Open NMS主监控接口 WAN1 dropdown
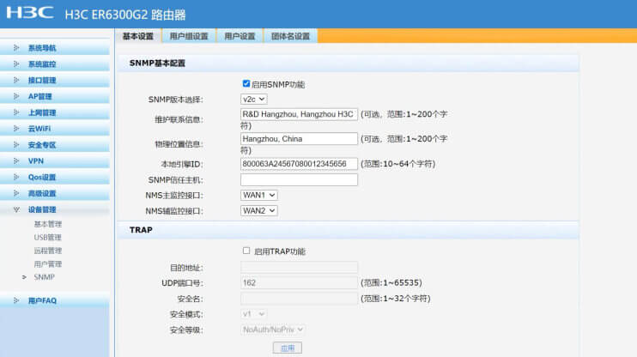 (258, 196)
